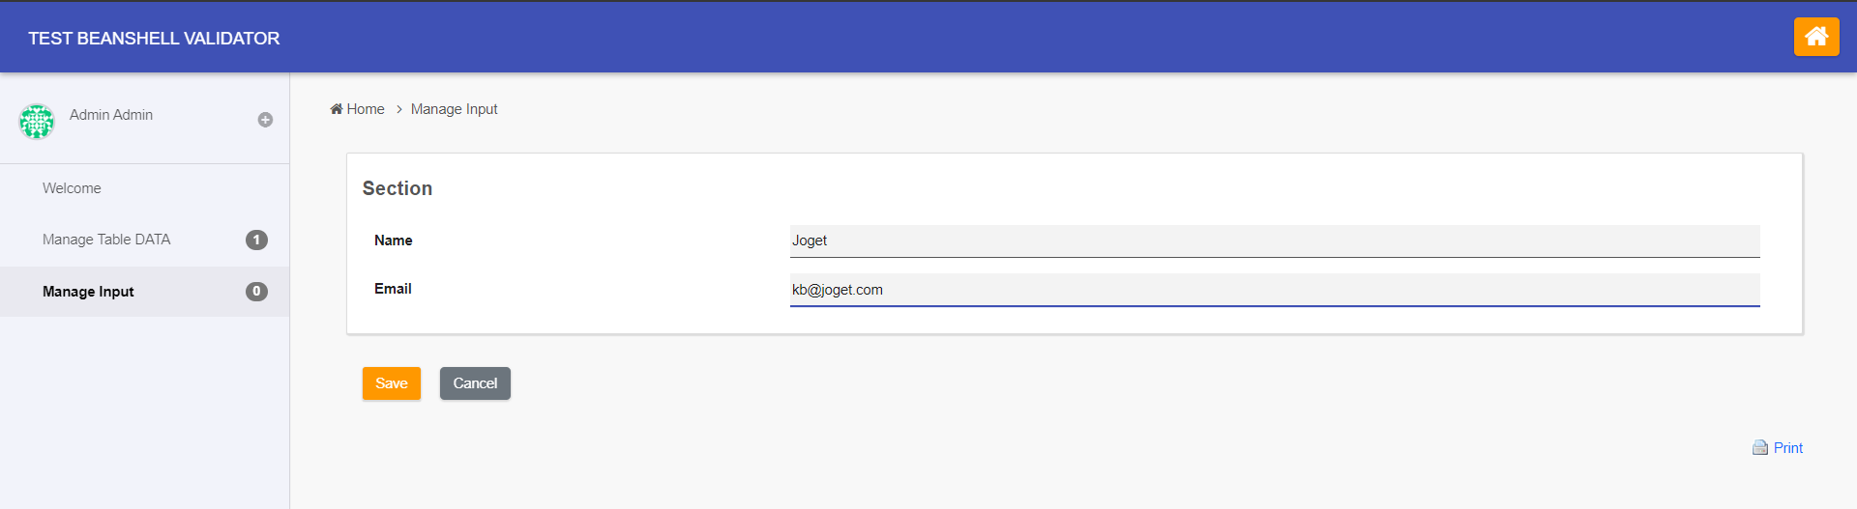Click the breadcrumb home icon
Viewport: 1857px width, 509px height.
click(x=337, y=109)
